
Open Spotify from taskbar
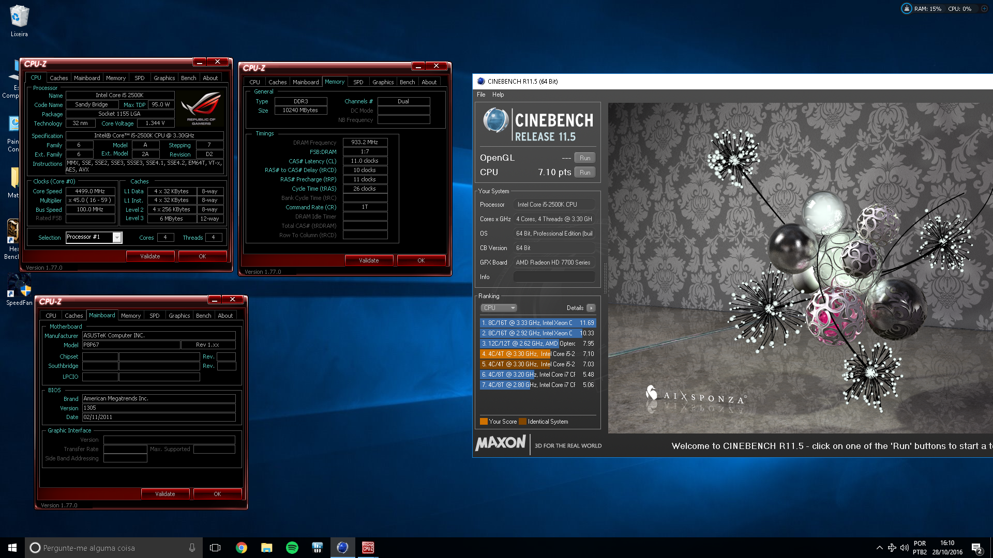pyautogui.click(x=292, y=548)
